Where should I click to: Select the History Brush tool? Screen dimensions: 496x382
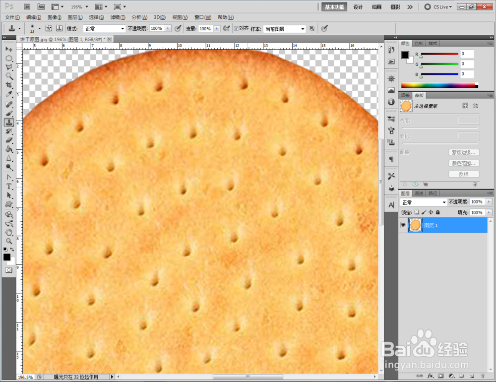(9, 131)
